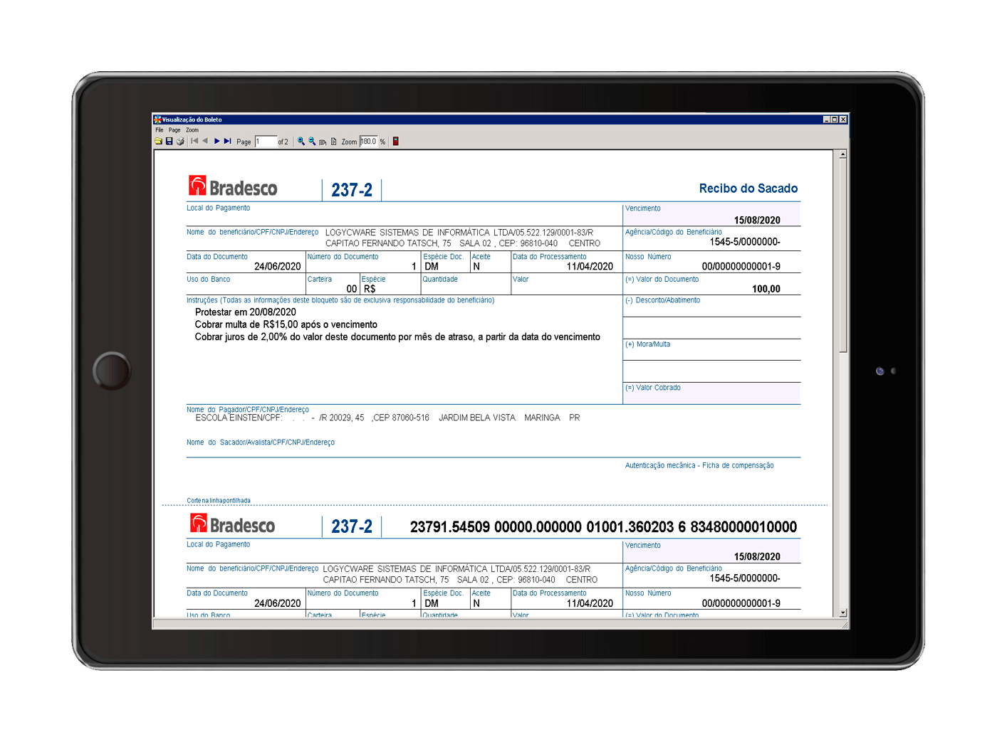The image size is (997, 742).
Task: Click the page number input field
Action: [266, 142]
